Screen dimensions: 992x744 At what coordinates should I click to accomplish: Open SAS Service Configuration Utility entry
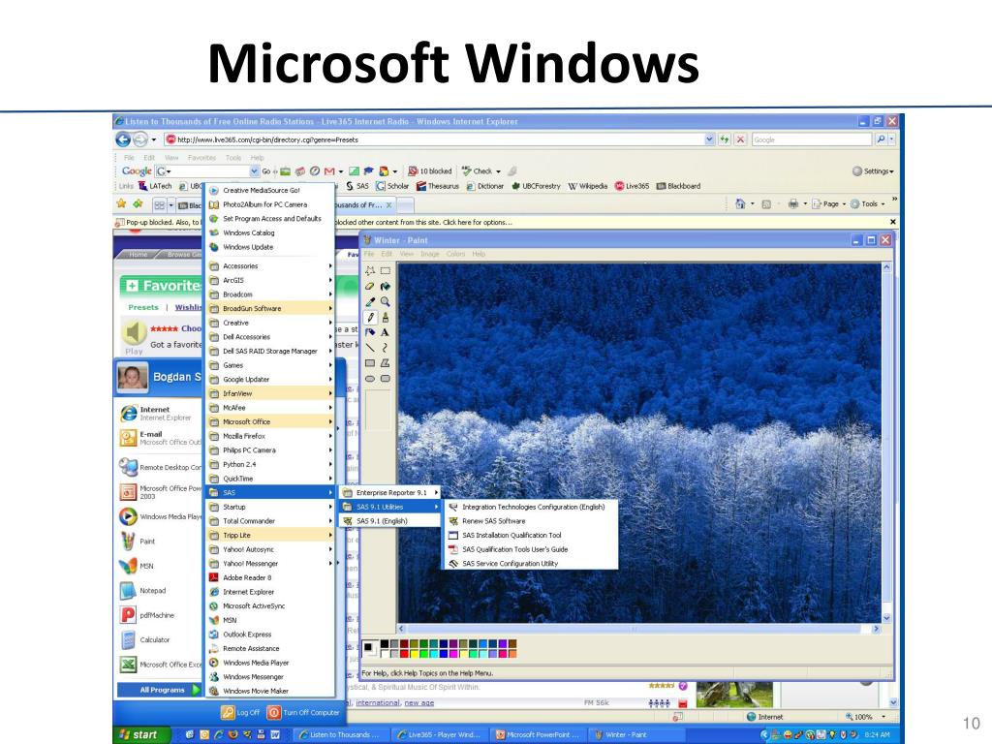click(x=532, y=563)
